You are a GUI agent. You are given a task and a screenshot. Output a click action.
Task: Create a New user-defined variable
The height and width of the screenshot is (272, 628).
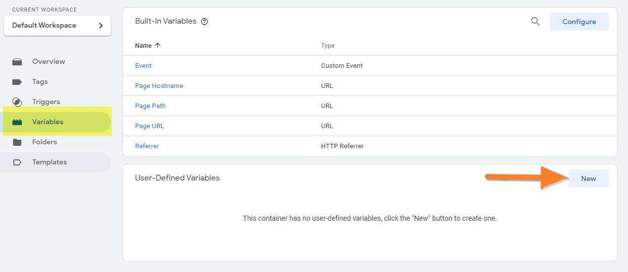588,178
